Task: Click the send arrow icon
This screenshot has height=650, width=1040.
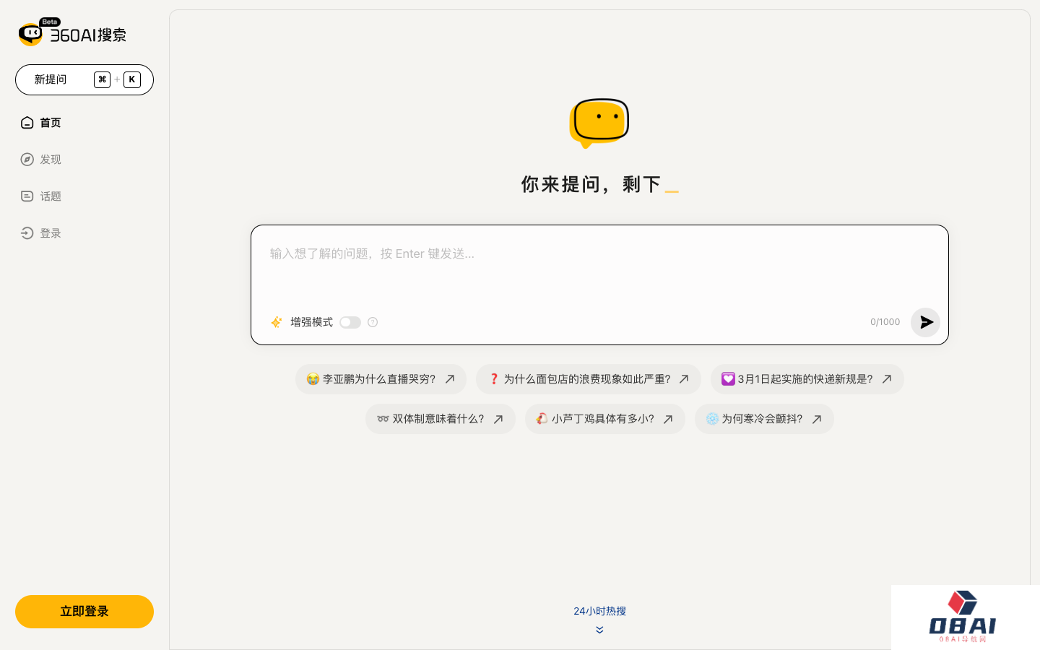Action: (925, 322)
